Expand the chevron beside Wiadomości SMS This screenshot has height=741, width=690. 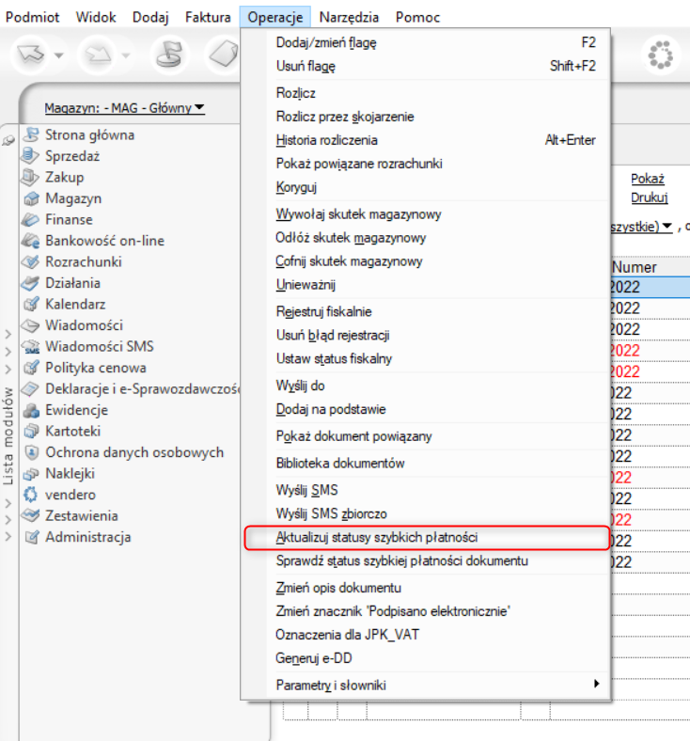point(8,352)
